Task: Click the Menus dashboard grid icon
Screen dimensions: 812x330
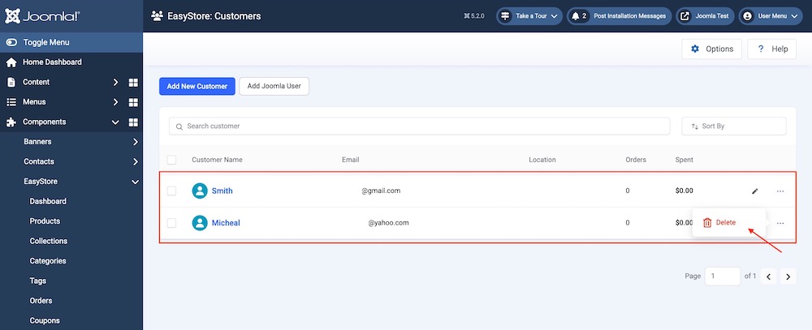Action: 134,102
